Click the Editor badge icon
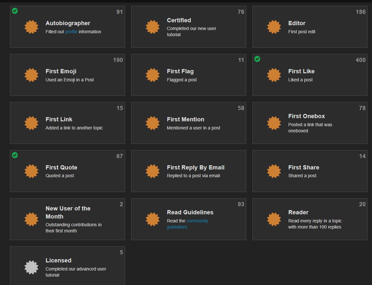 pyautogui.click(x=274, y=27)
